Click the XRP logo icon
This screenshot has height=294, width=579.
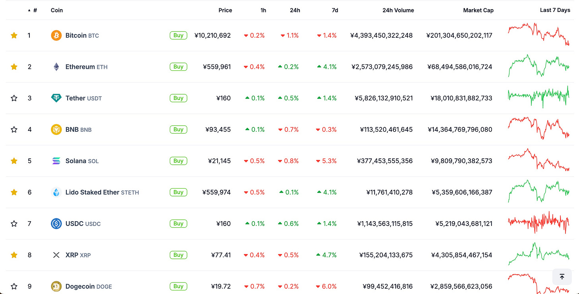(56, 255)
